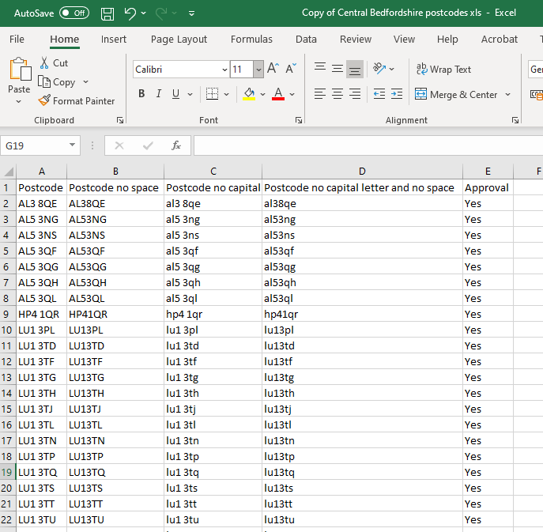543x532 pixels.
Task: Activate the Format Painter brush
Action: click(77, 101)
